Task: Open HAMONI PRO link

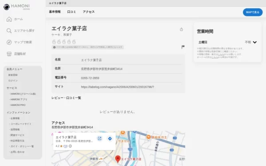Action: (18, 105)
